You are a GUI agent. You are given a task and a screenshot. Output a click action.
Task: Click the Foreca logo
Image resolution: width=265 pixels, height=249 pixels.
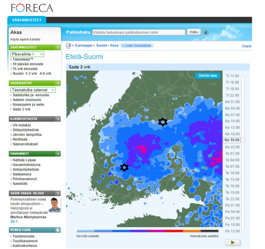[32, 8]
